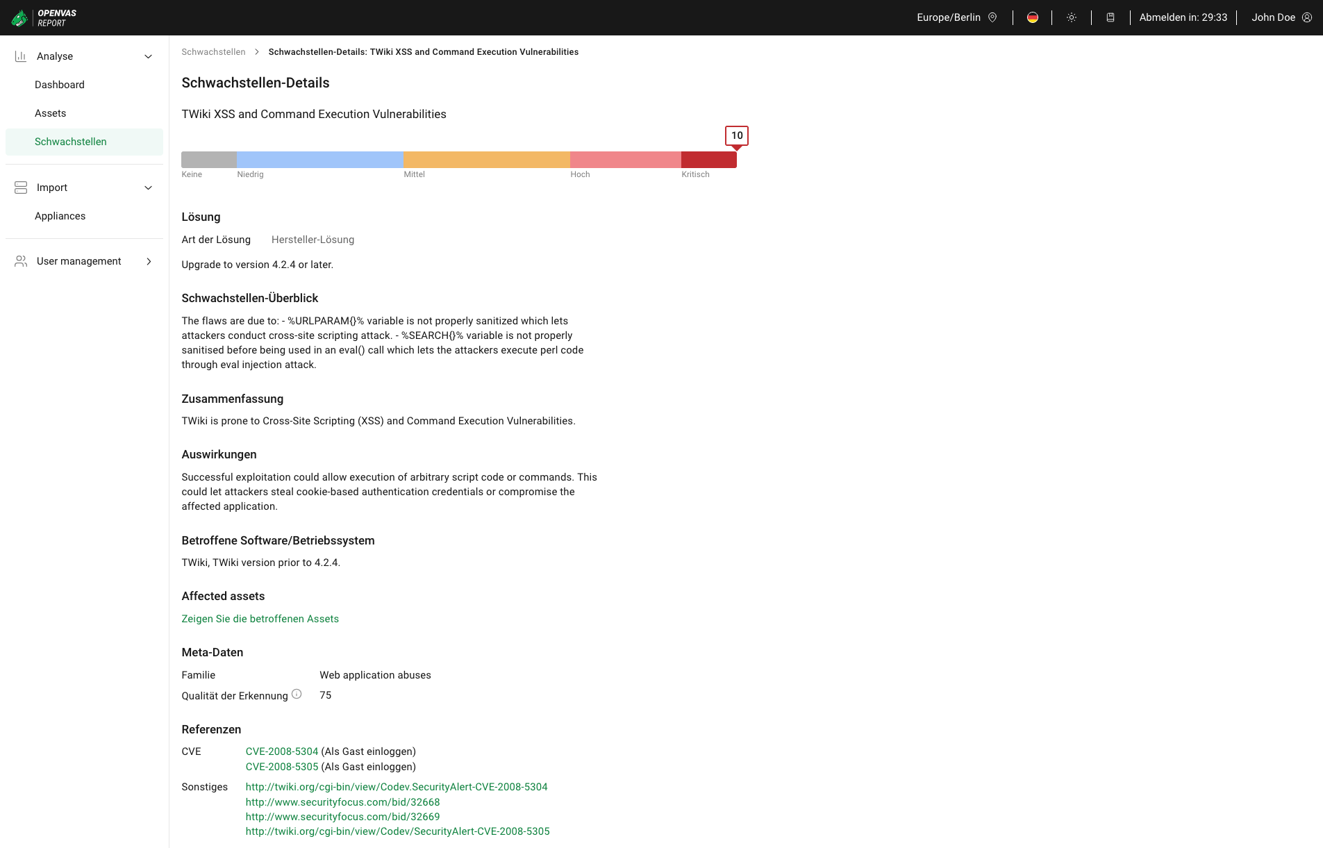
Task: Open John Doe user profile icon
Action: point(1307,17)
